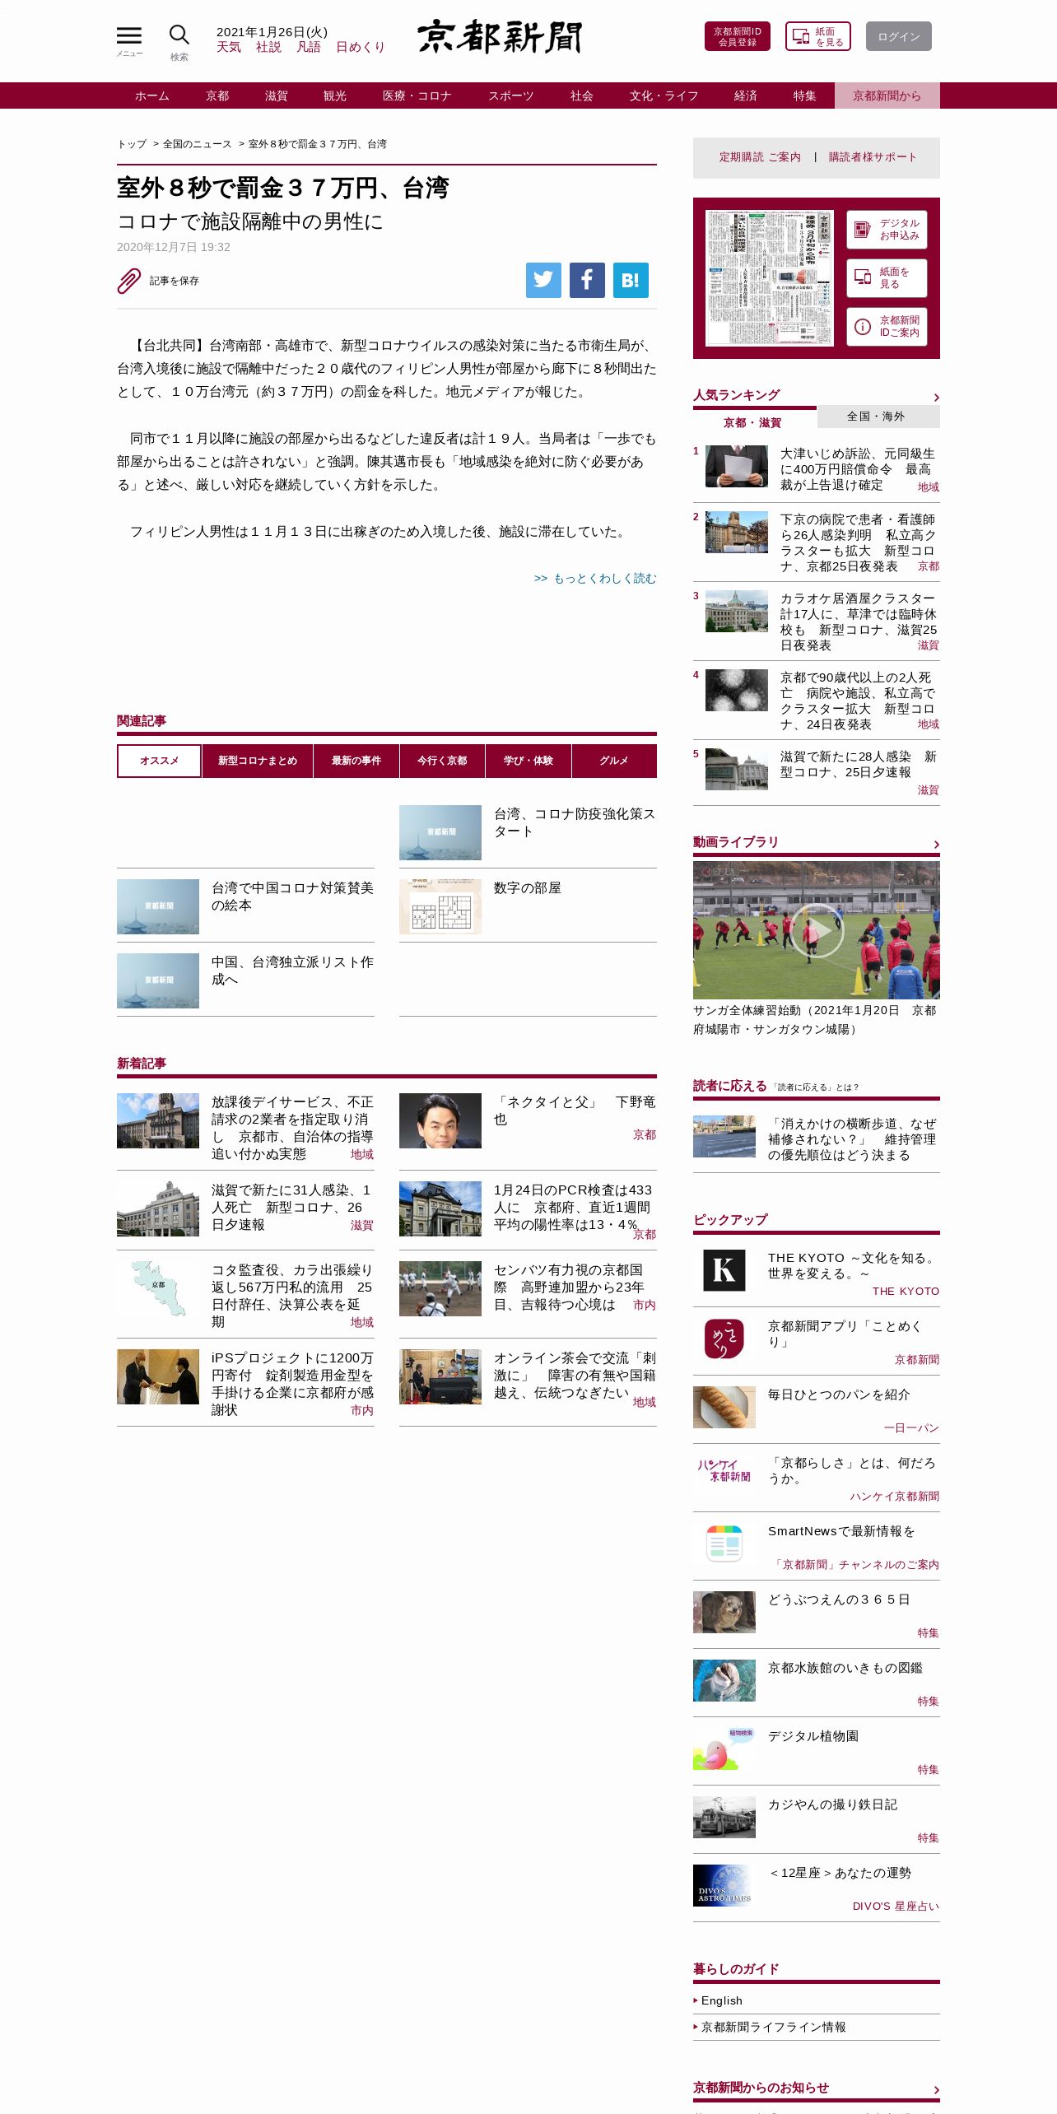1057x2114 pixels.
Task: Select 最新の事件 tab
Action: pos(356,761)
